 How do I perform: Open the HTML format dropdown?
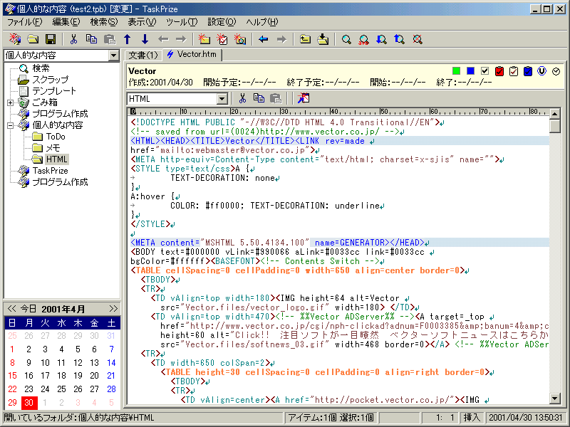(222, 98)
